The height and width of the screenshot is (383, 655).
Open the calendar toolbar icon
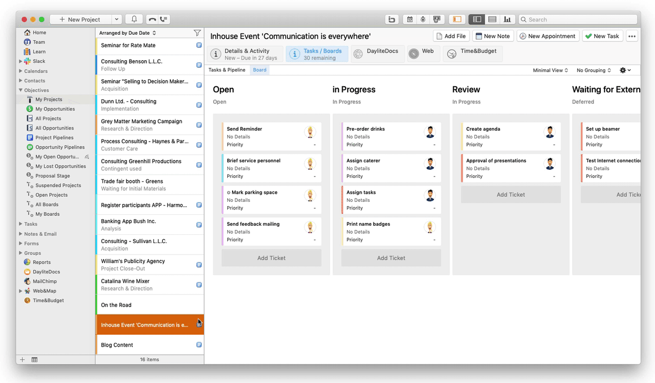[410, 20]
